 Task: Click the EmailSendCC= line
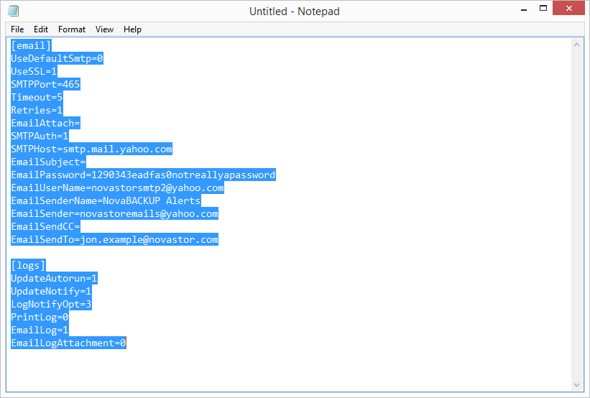pyautogui.click(x=45, y=226)
